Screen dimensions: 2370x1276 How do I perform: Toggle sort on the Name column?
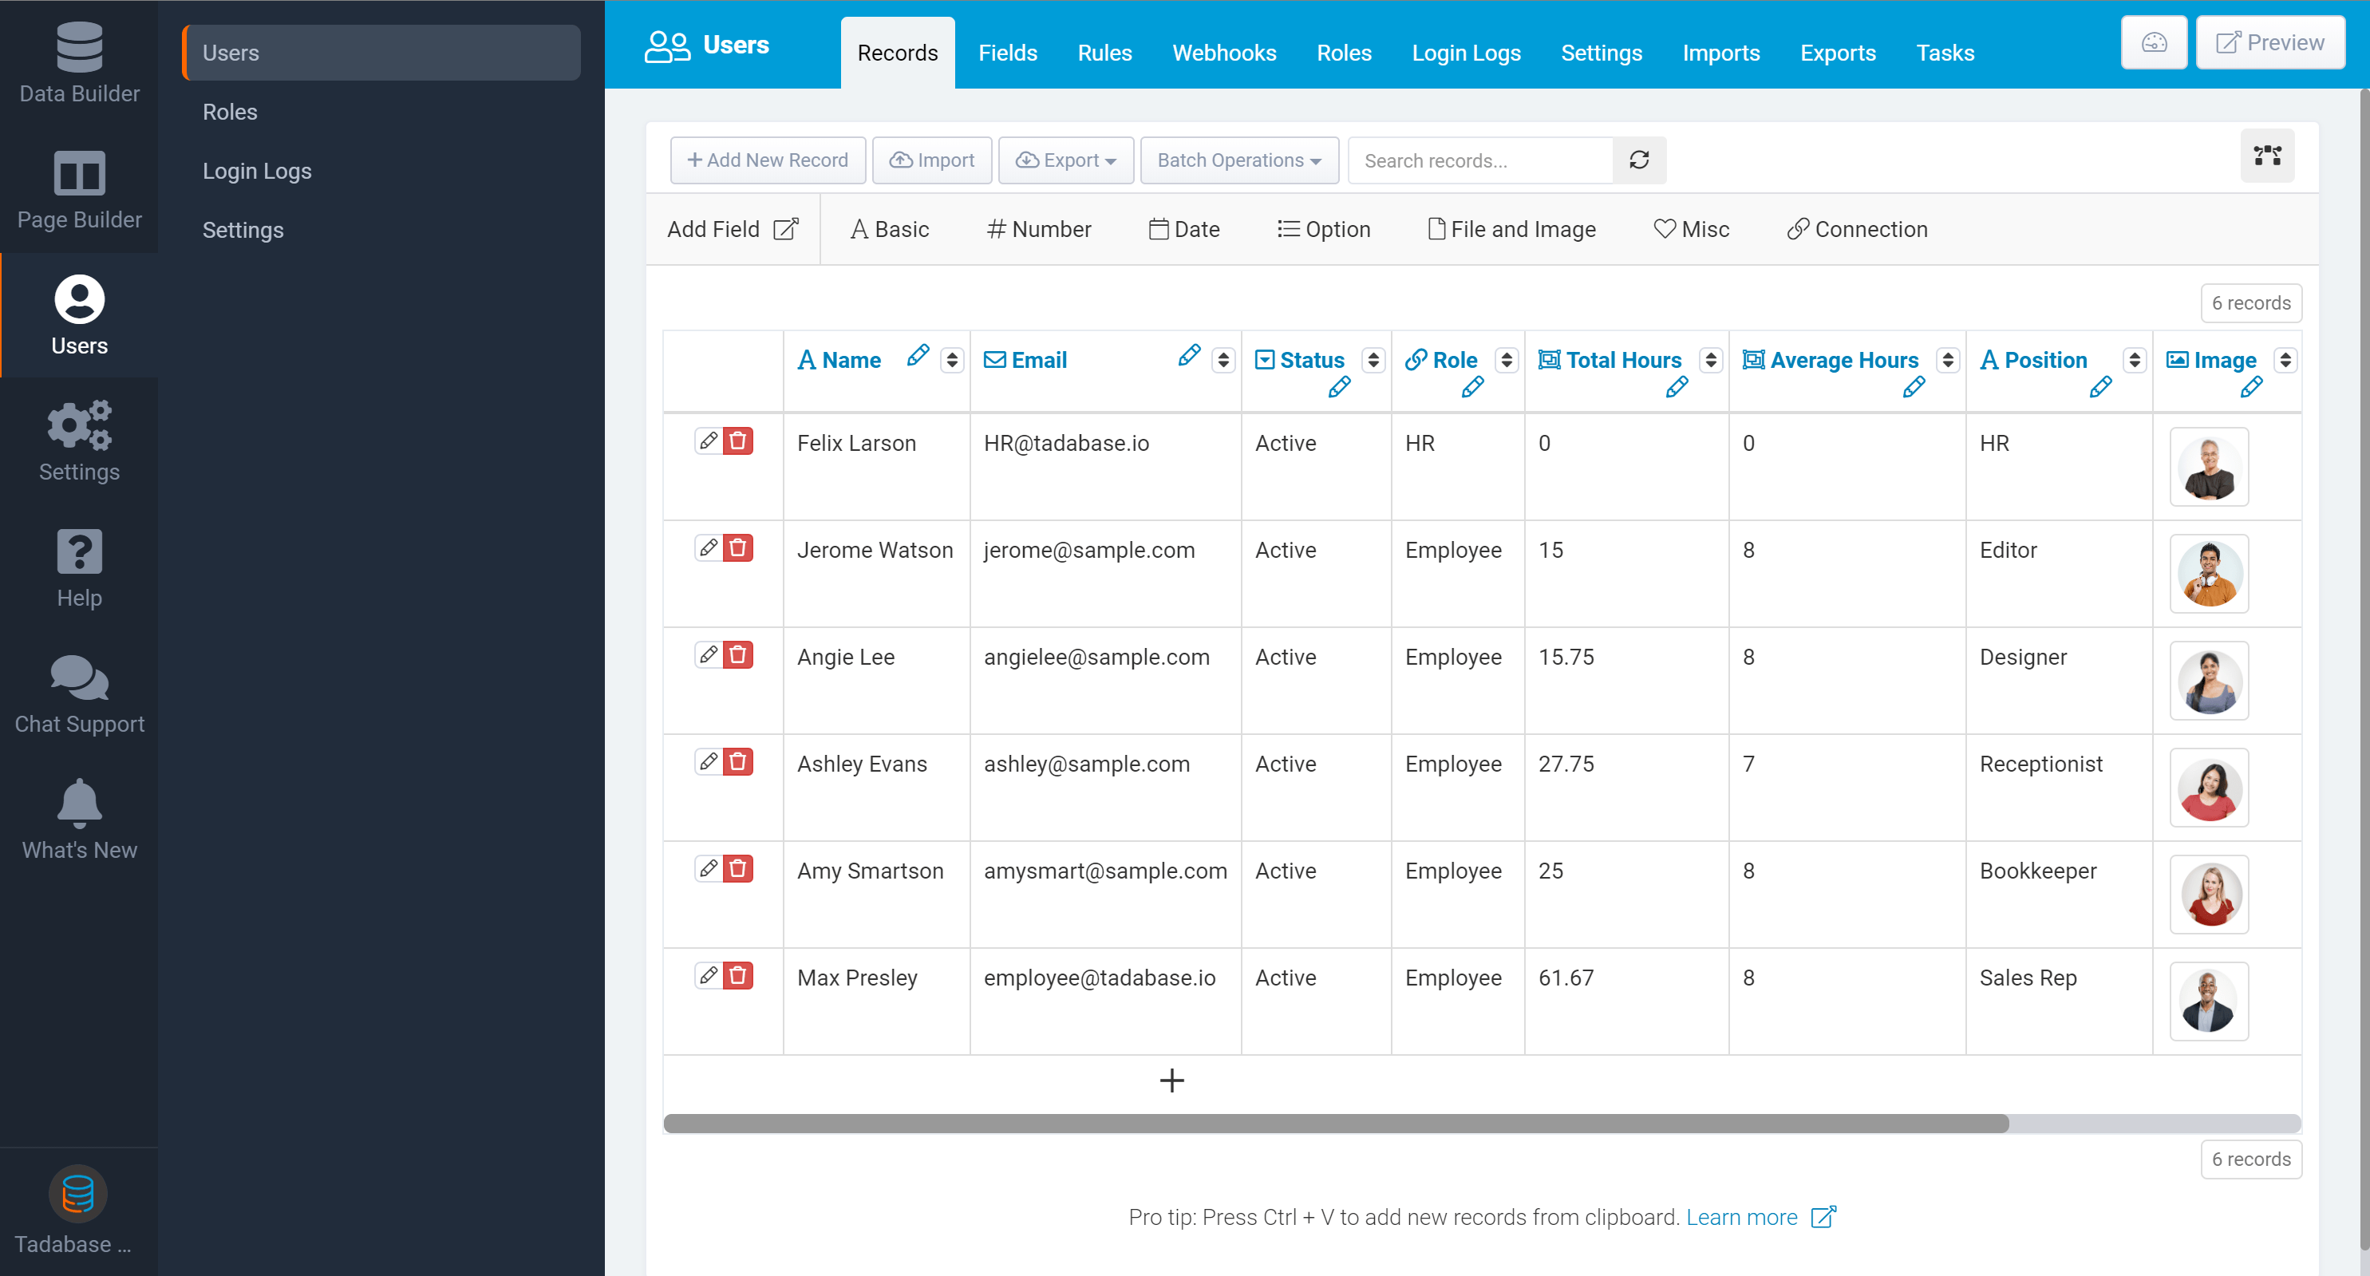(952, 361)
